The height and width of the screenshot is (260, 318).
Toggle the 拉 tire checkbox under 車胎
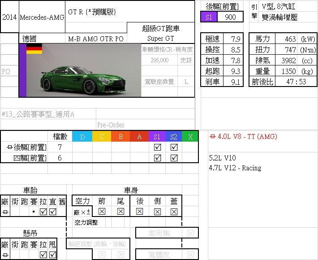[43, 212]
